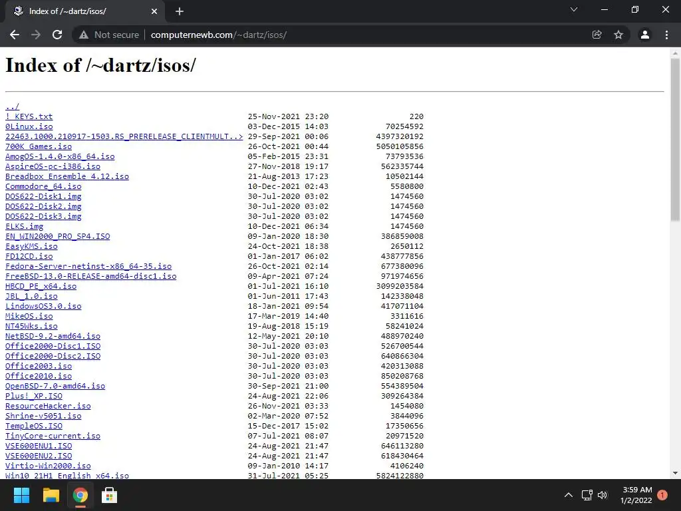
Task: Close the Index of /~dartz/isos/ tab
Action: point(154,11)
